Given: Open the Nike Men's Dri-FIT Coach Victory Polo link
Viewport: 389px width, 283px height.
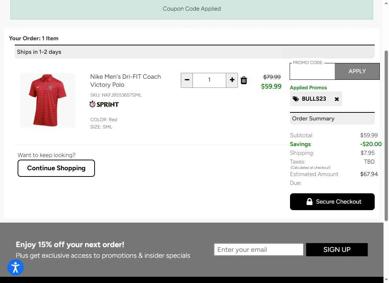Looking at the screenshot, I should point(125,81).
